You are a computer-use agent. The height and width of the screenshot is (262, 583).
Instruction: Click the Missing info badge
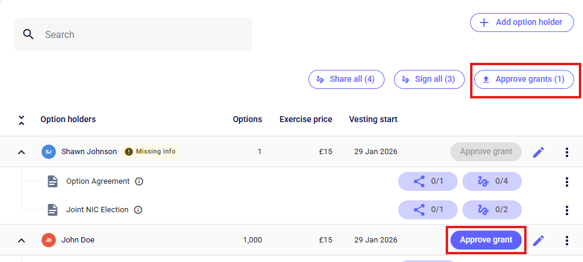coord(151,151)
